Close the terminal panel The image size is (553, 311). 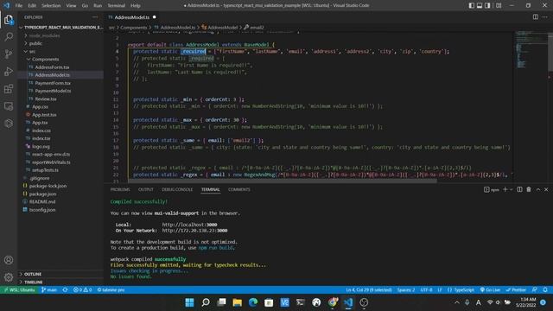click(x=546, y=189)
